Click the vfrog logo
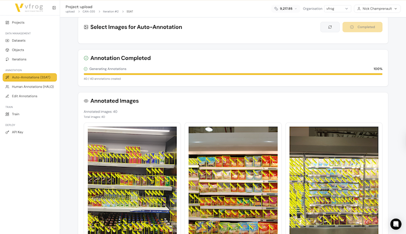Image resolution: width=406 pixels, height=234 pixels. (29, 8)
